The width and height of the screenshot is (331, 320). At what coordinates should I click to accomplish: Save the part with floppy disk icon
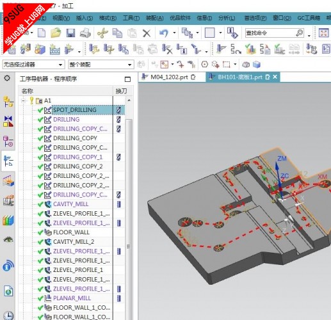tap(70, 33)
